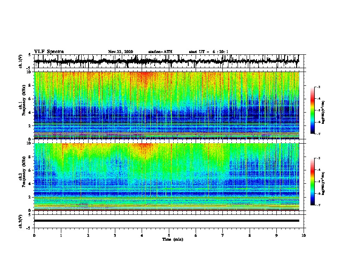Click the 'ch.1(V)' waveform axis label
The width and height of the screenshot is (342, 264).
(21, 61)
